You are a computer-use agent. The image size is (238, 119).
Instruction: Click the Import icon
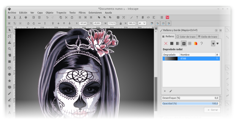[x=34, y=18]
